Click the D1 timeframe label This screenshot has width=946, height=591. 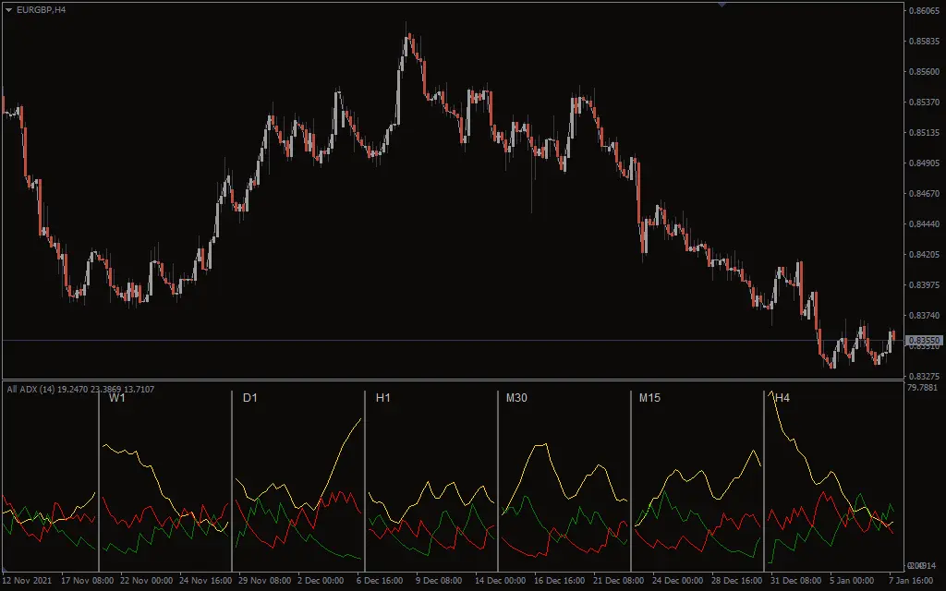250,399
